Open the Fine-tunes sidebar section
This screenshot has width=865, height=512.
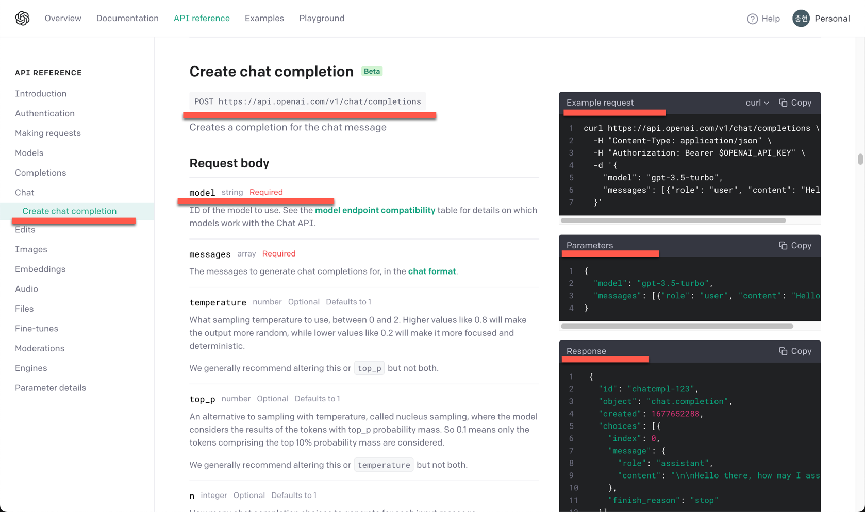[x=37, y=328]
